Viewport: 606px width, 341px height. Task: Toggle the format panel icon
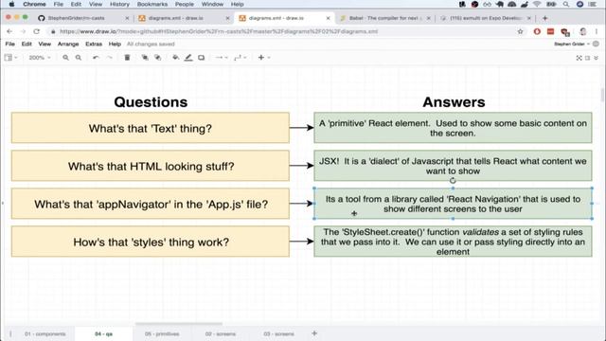point(587,58)
